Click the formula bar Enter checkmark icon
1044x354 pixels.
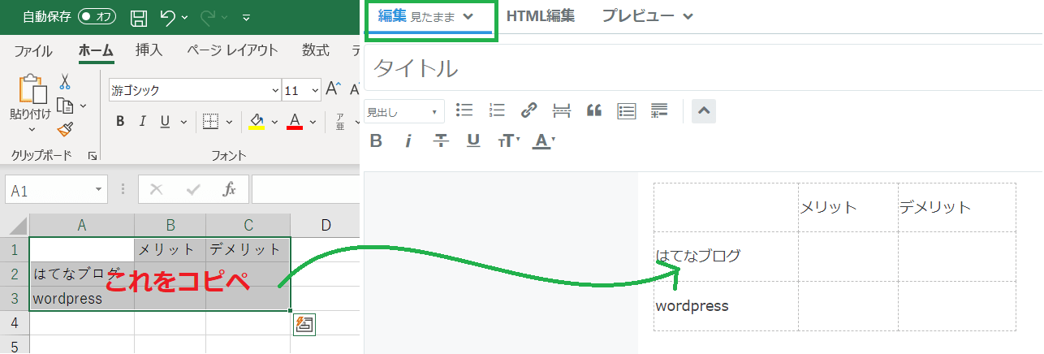193,190
